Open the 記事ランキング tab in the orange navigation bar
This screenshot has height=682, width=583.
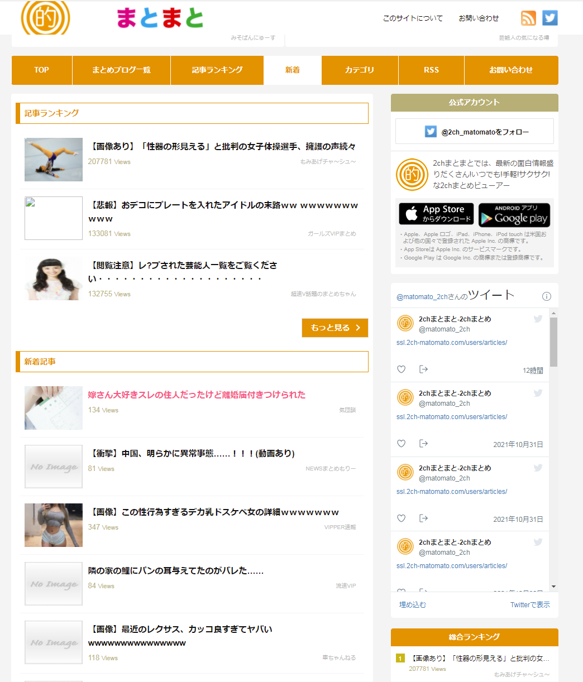(x=217, y=70)
